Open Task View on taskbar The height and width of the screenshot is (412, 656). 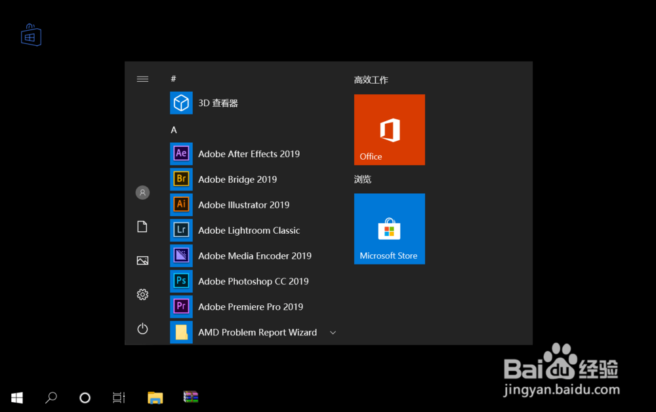click(x=119, y=398)
